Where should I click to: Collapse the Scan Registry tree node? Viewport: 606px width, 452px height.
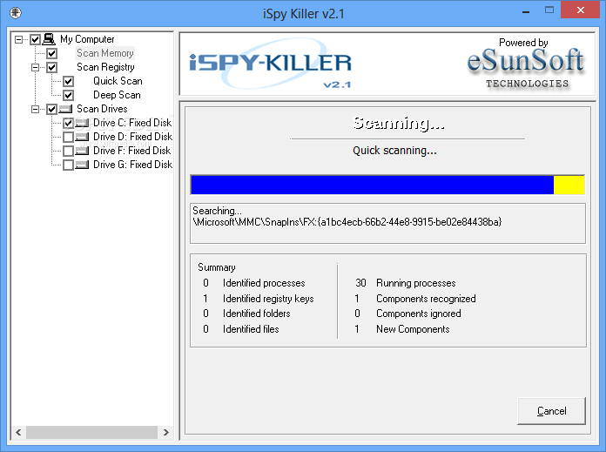(35, 67)
